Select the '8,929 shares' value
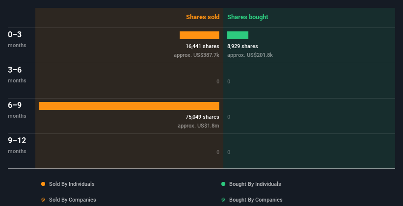Viewport: 403px width, 206px height. (x=242, y=46)
